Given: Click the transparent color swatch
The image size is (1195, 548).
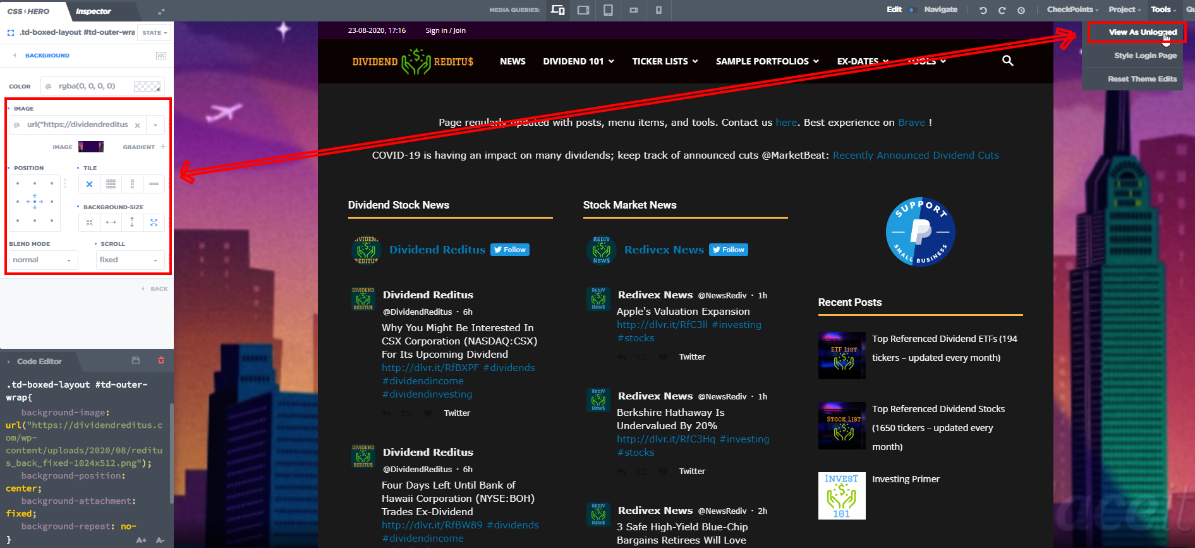Looking at the screenshot, I should pos(148,86).
